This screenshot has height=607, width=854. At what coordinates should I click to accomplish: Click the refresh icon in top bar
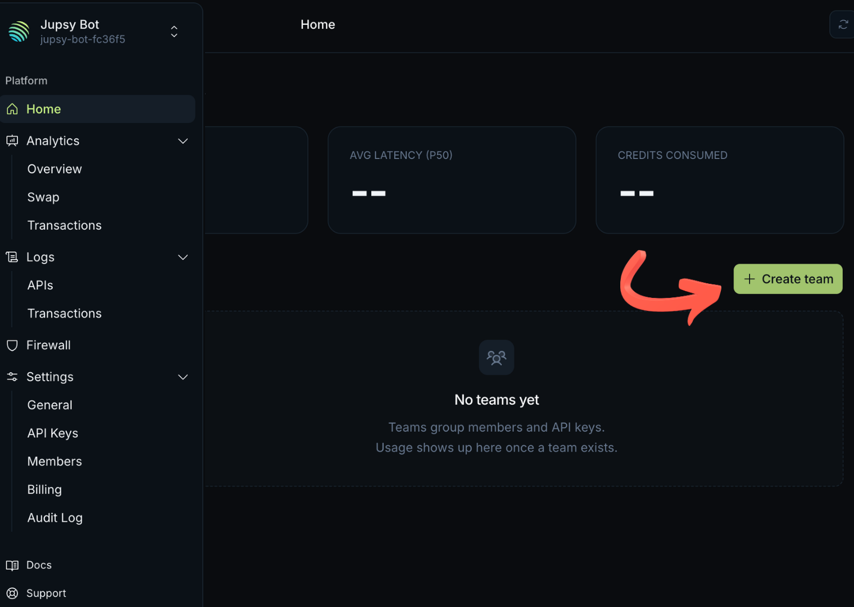[843, 25]
